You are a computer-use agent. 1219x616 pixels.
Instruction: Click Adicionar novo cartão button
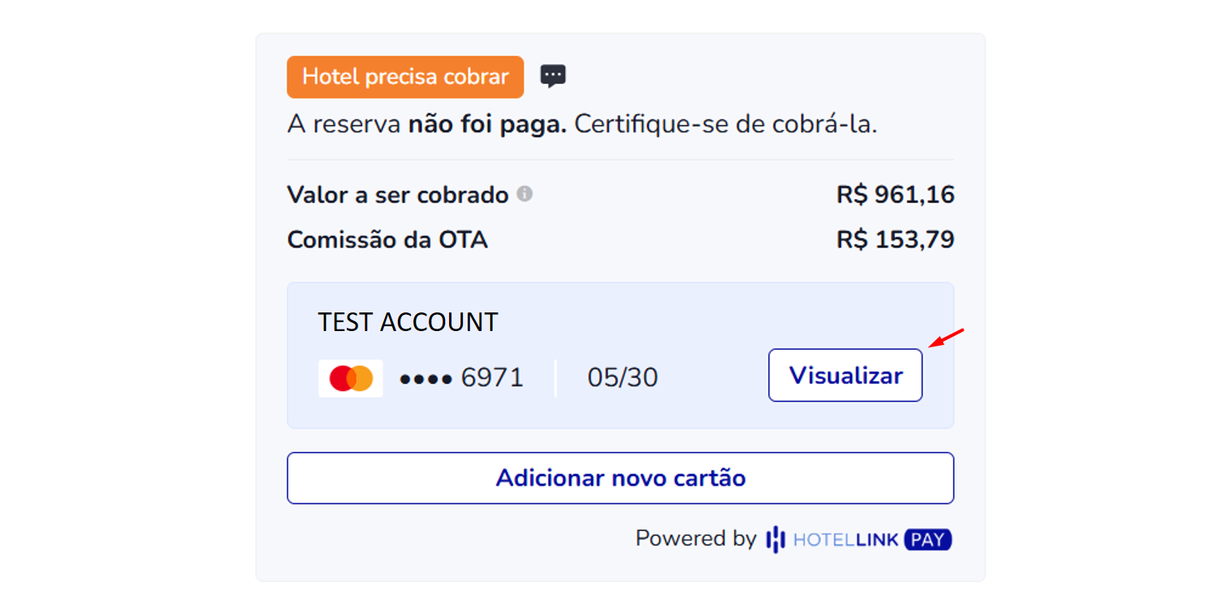coord(620,478)
